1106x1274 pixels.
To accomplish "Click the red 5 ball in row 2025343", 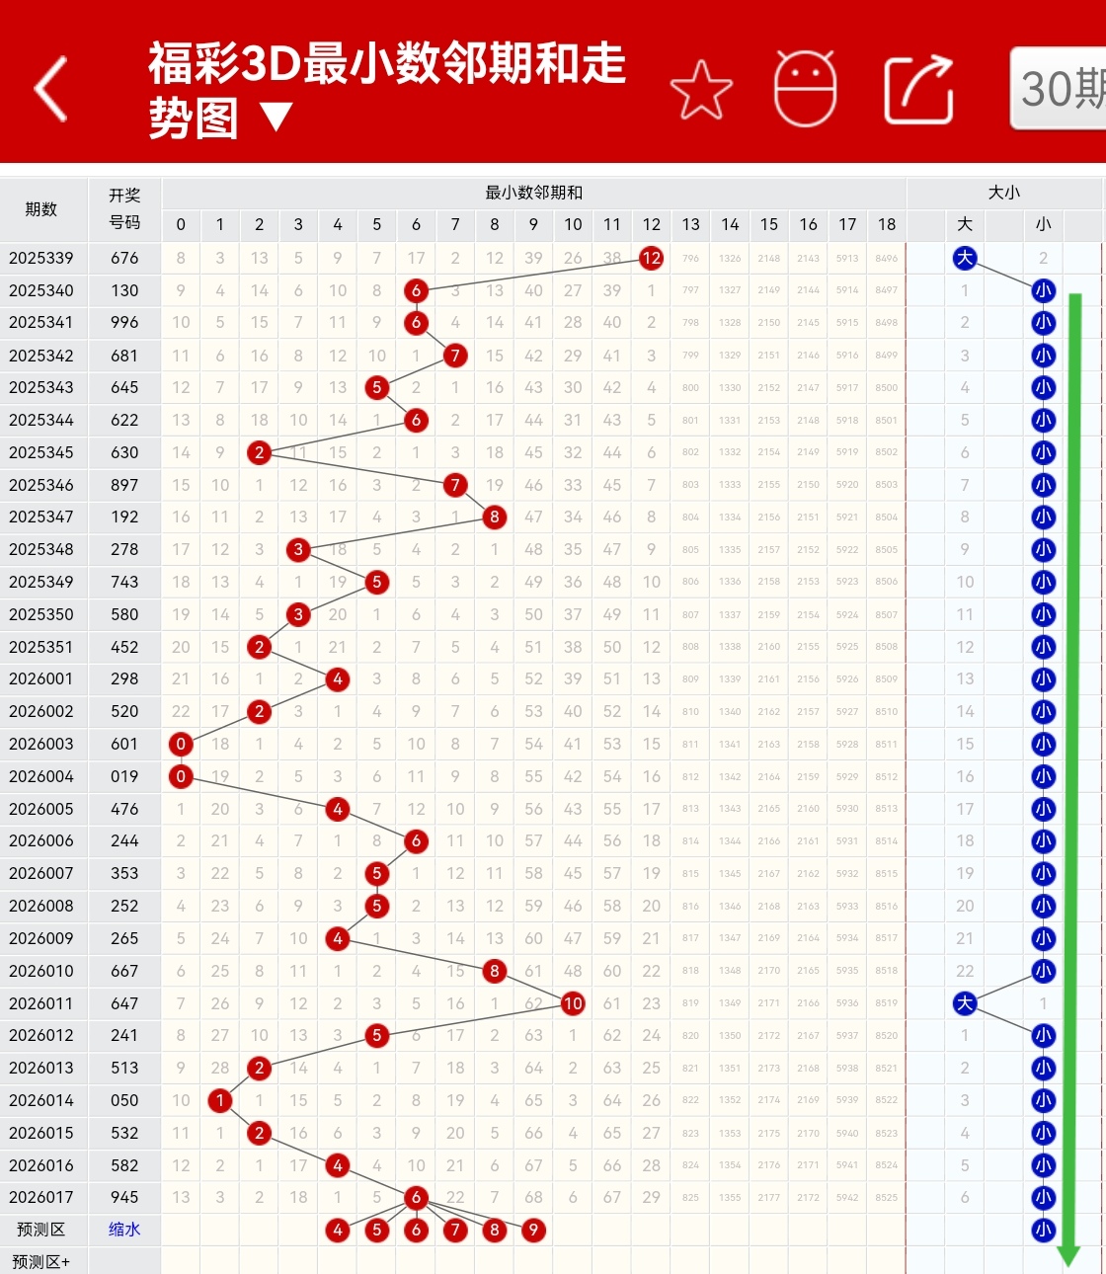I will pyautogui.click(x=376, y=388).
